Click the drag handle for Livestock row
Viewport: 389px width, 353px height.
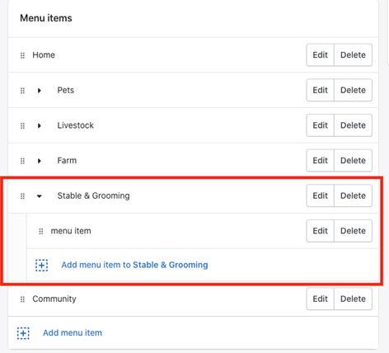tap(22, 125)
